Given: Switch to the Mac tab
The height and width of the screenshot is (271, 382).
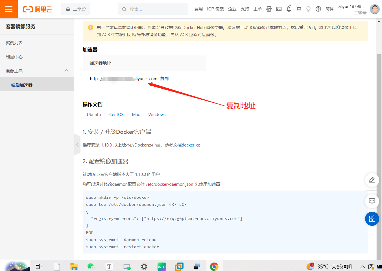Looking at the screenshot, I should (x=136, y=115).
